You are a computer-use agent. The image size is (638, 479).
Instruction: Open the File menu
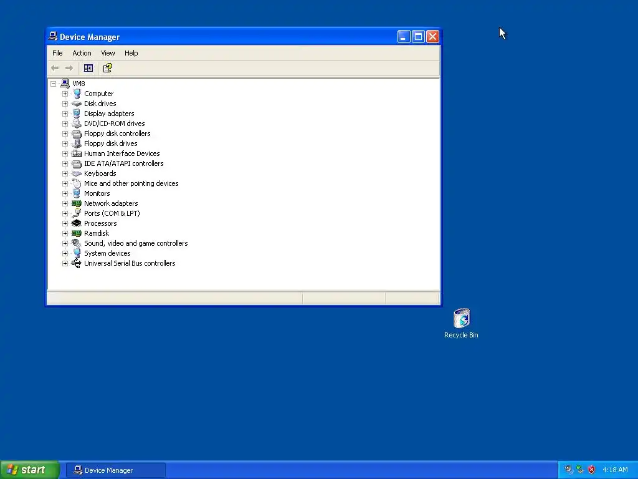pos(57,53)
